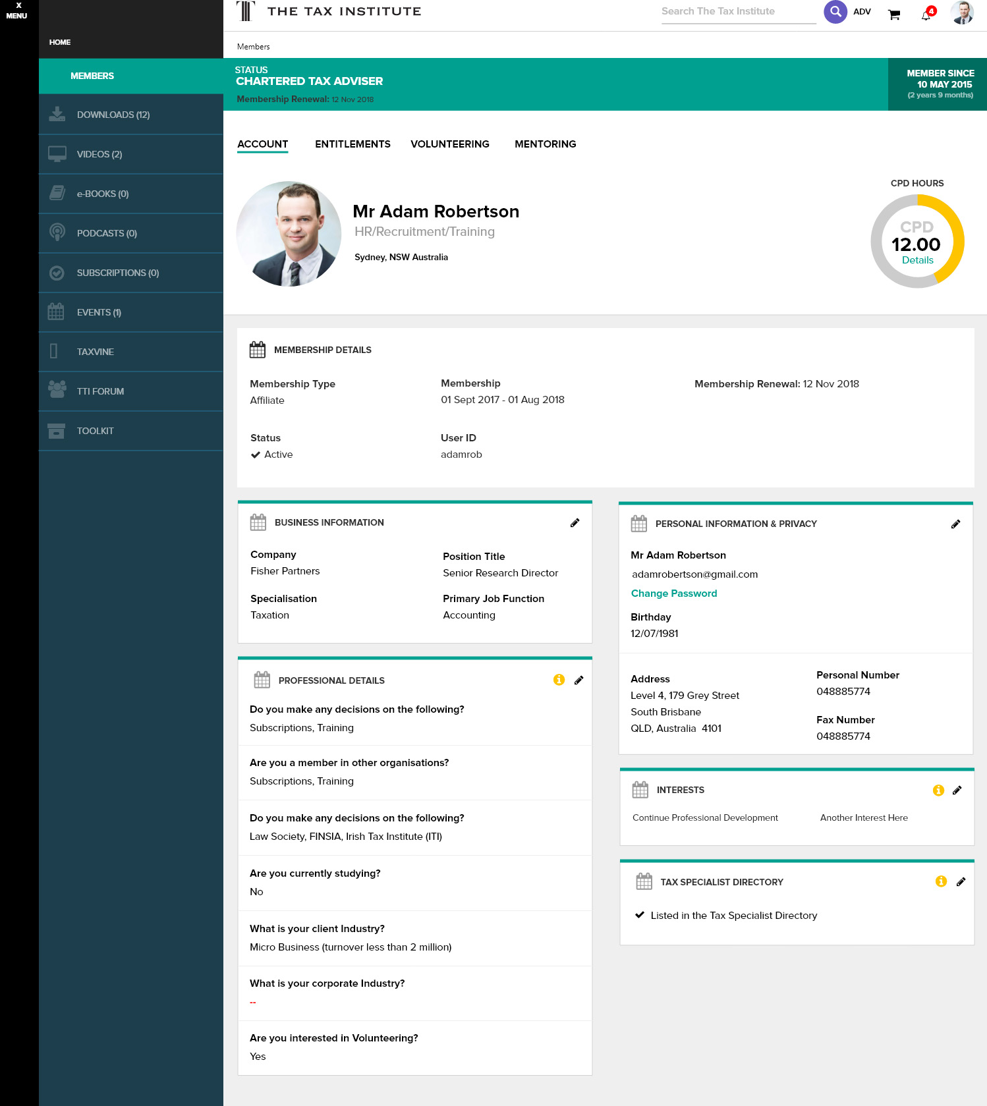Open TTI Forum menu item

(x=131, y=391)
